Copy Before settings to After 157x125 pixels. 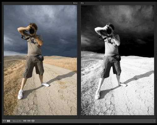click(x=25, y=121)
